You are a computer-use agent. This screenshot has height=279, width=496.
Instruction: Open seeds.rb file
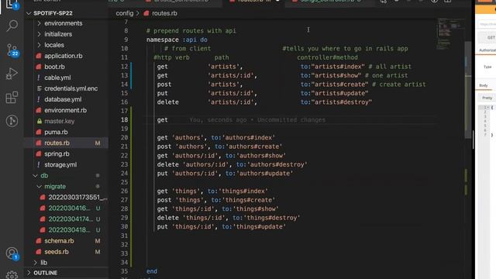[x=57, y=252]
